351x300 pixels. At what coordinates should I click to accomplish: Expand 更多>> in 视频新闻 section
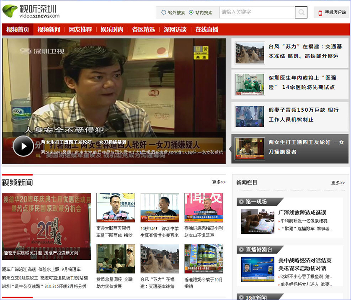[219, 182]
